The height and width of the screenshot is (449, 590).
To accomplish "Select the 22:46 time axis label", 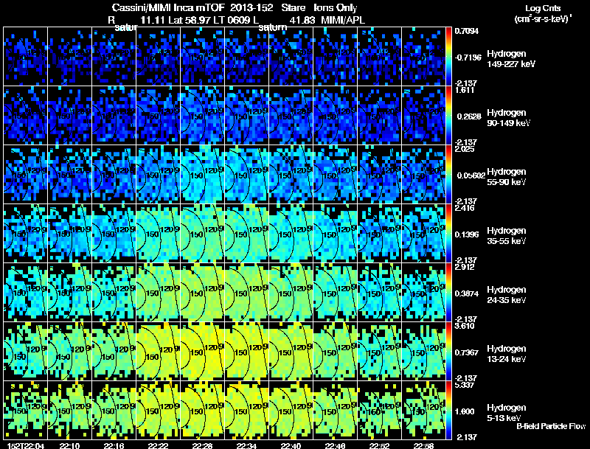I will click(x=335, y=446).
